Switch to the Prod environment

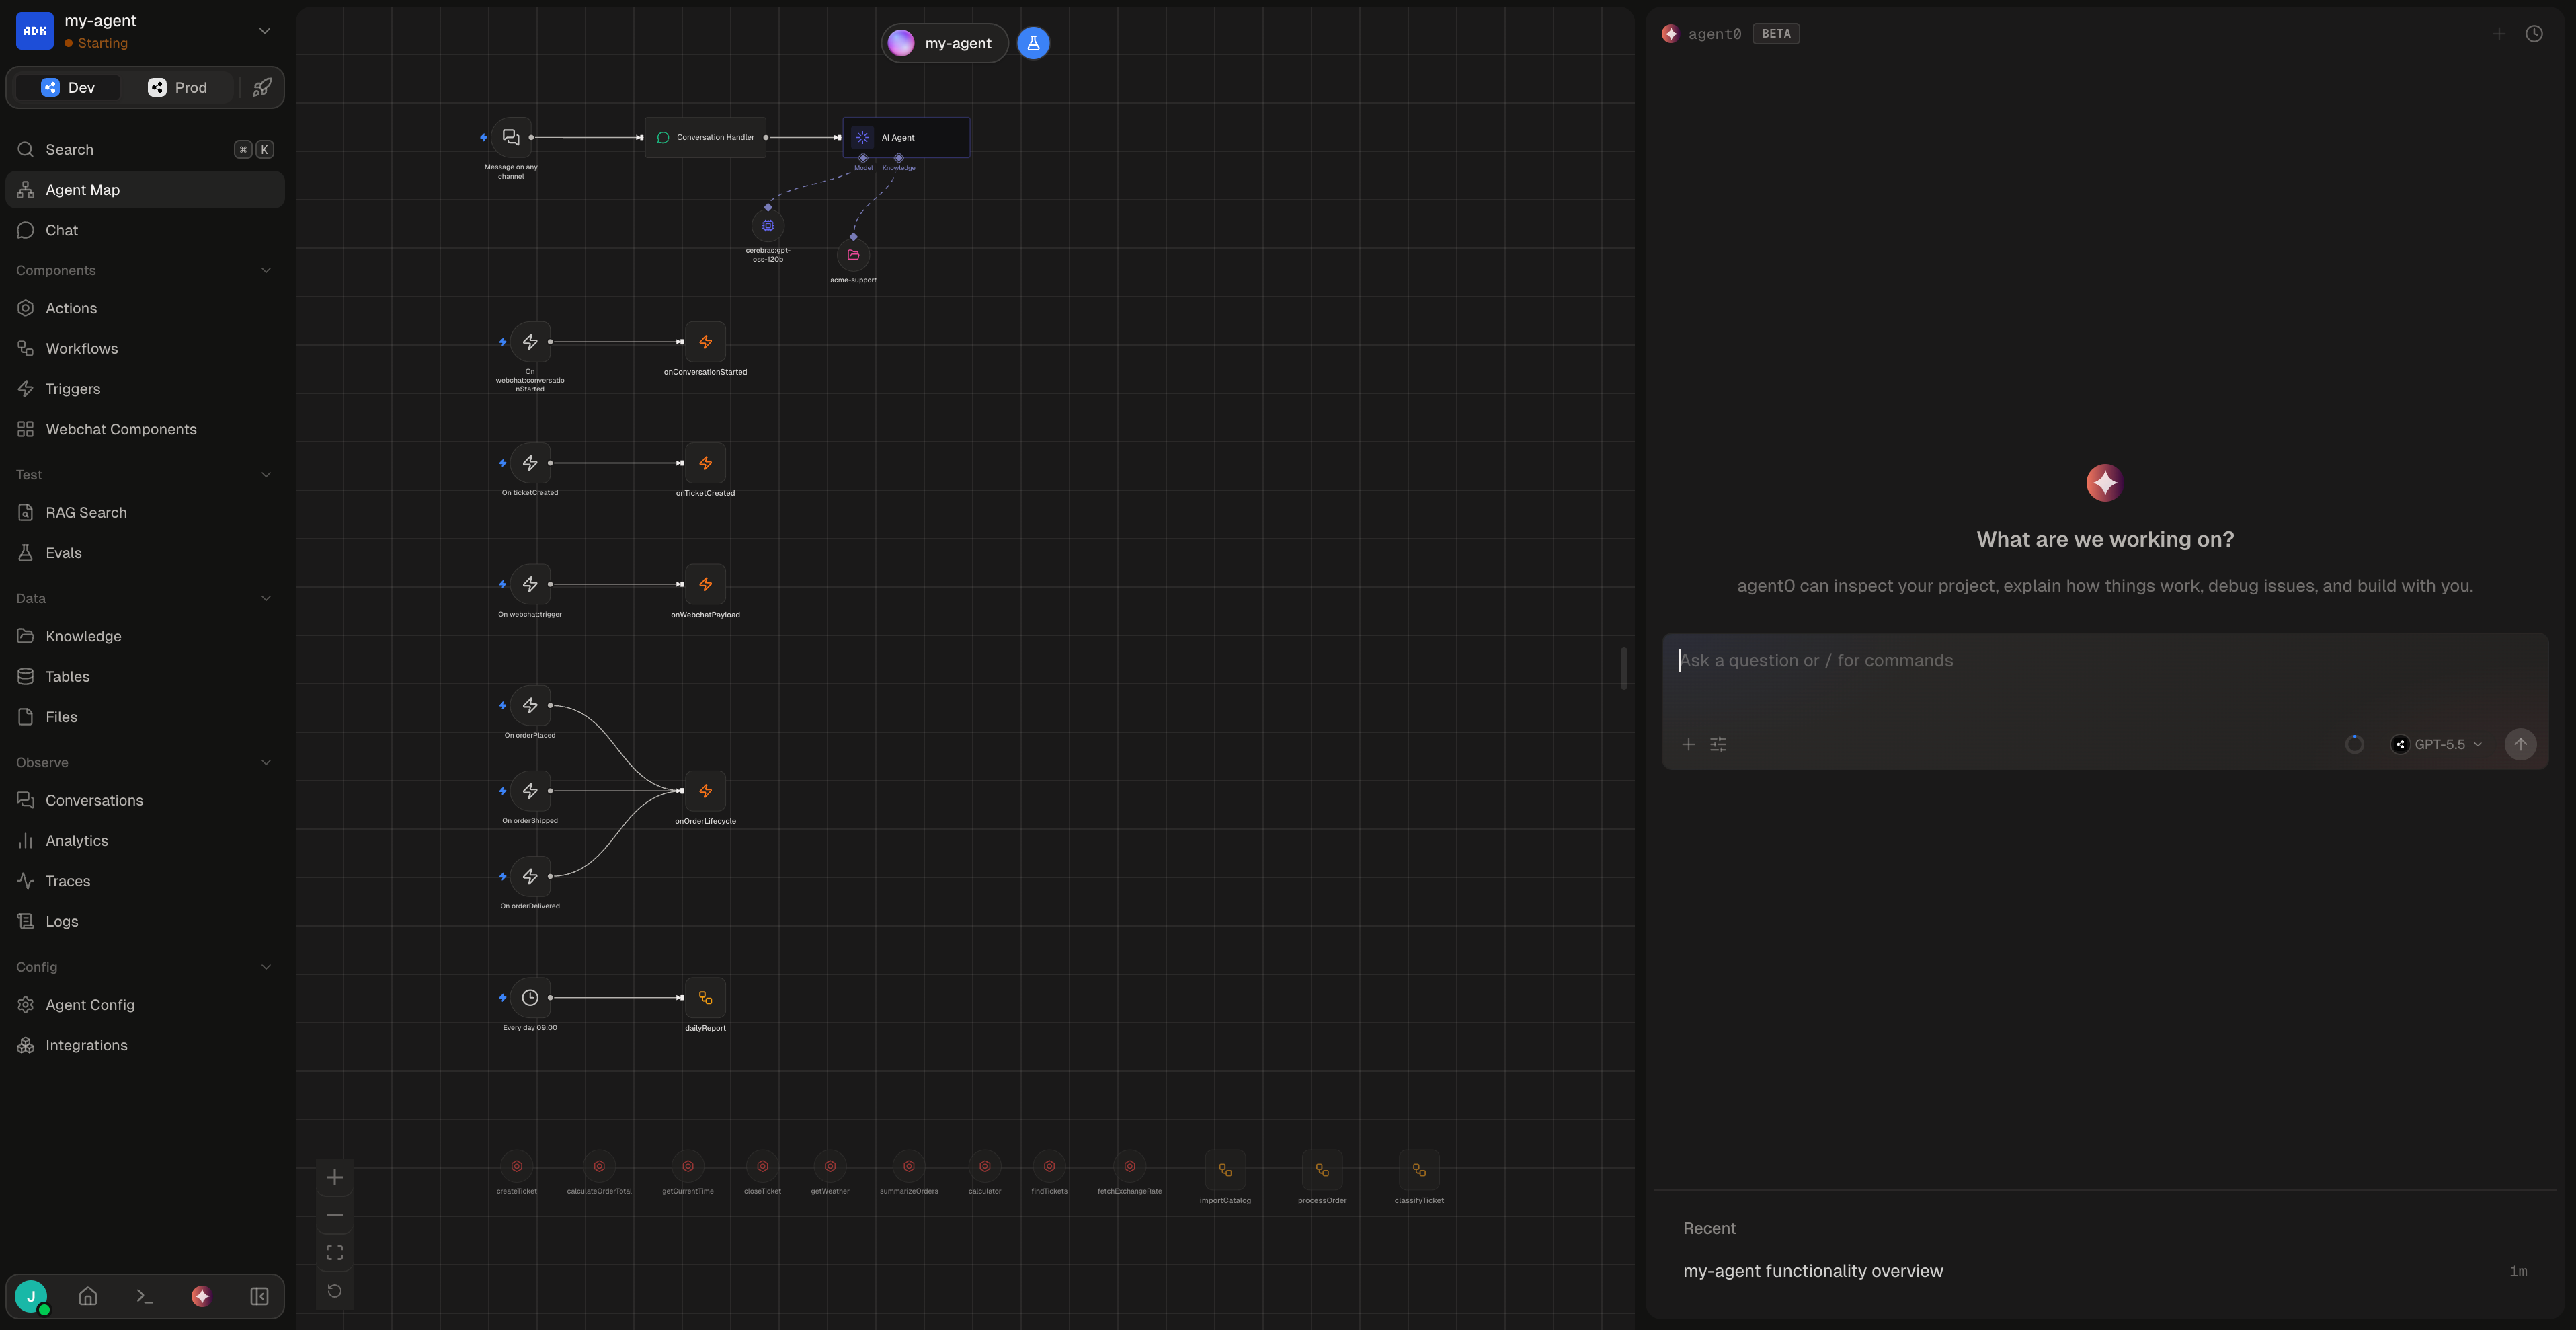(178, 88)
